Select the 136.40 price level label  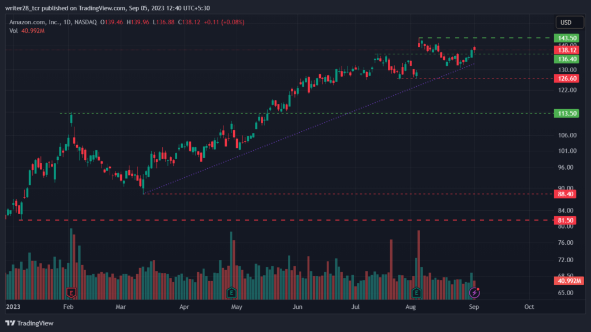(567, 59)
